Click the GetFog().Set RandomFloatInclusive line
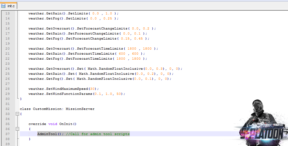The width and height of the screenshot is (288, 146). coord(100,78)
